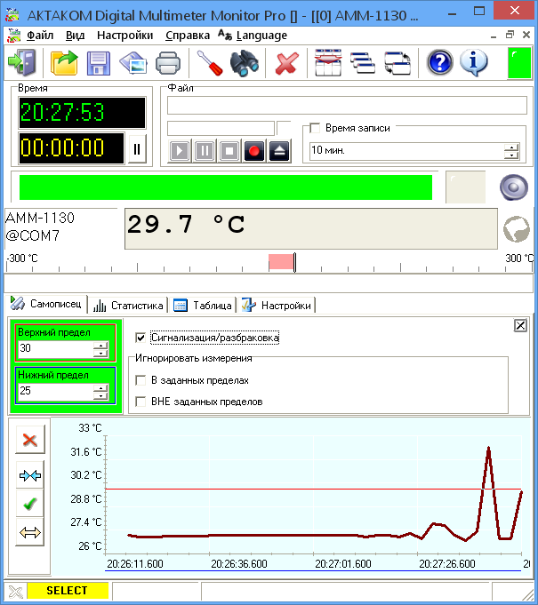Open settings via the screwdriver icon
The image size is (538, 605).
(x=210, y=63)
